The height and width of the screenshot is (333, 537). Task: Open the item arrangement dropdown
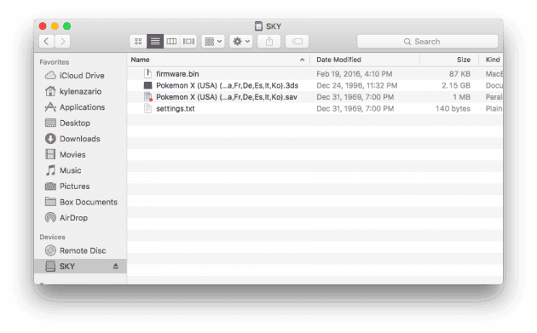click(x=213, y=42)
